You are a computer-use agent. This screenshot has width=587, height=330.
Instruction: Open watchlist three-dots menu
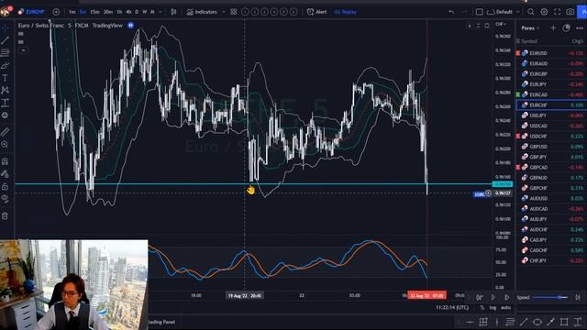click(579, 28)
